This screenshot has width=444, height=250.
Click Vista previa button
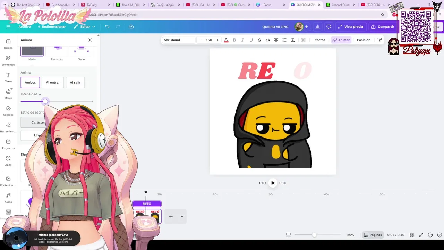click(350, 27)
